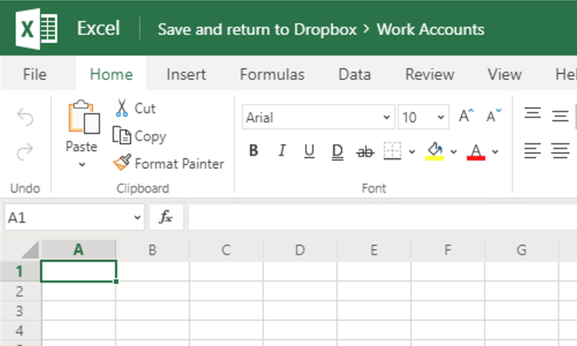Align text left icon
Screen dimensions: 577x346
click(x=533, y=151)
